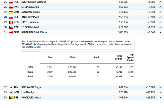
Task: Expand the KOBAYASHI Seiya row chevron
Action: (x=160, y=87)
